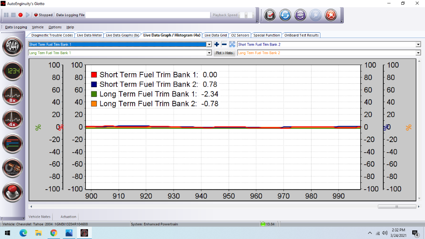Image resolution: width=425 pixels, height=239 pixels.
Task: Click the blue plus zoom-in icon
Action: (x=217, y=44)
